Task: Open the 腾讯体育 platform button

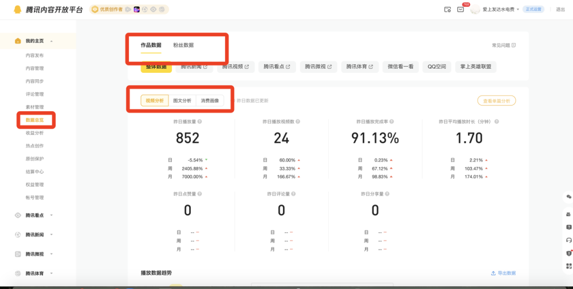Action: [360, 67]
